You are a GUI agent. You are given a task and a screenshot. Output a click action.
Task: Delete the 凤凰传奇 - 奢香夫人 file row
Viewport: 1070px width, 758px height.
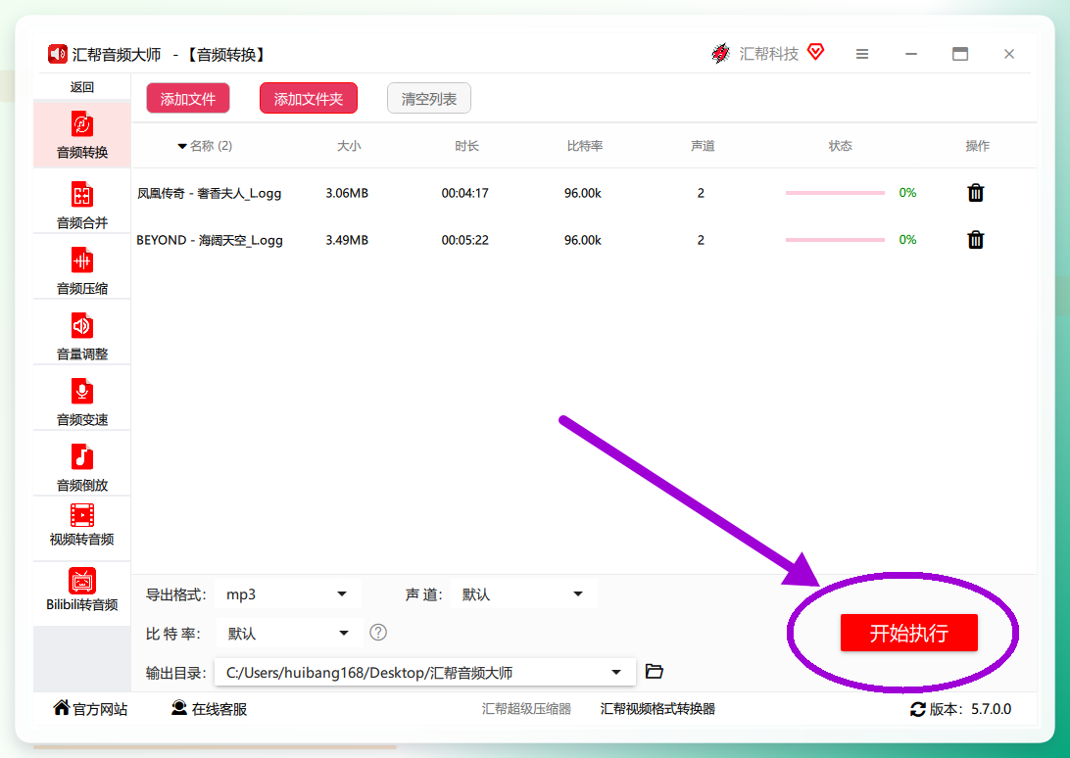tap(976, 192)
